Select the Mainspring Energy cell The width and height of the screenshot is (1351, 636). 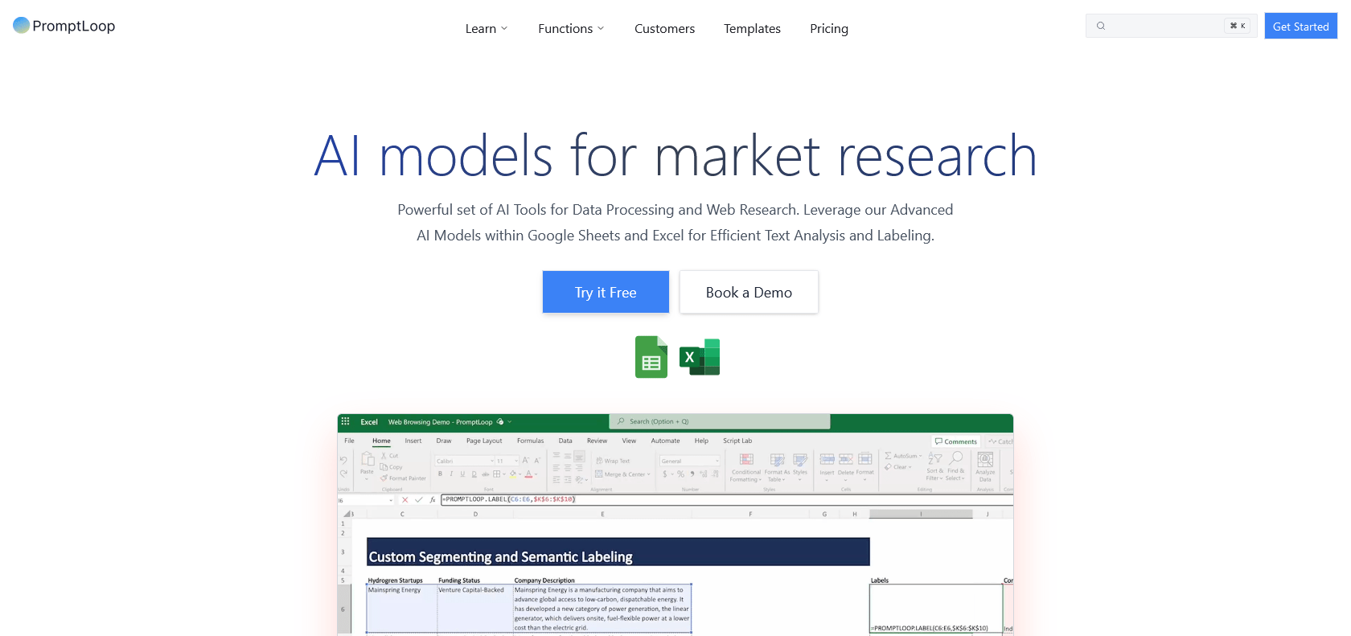tap(402, 609)
